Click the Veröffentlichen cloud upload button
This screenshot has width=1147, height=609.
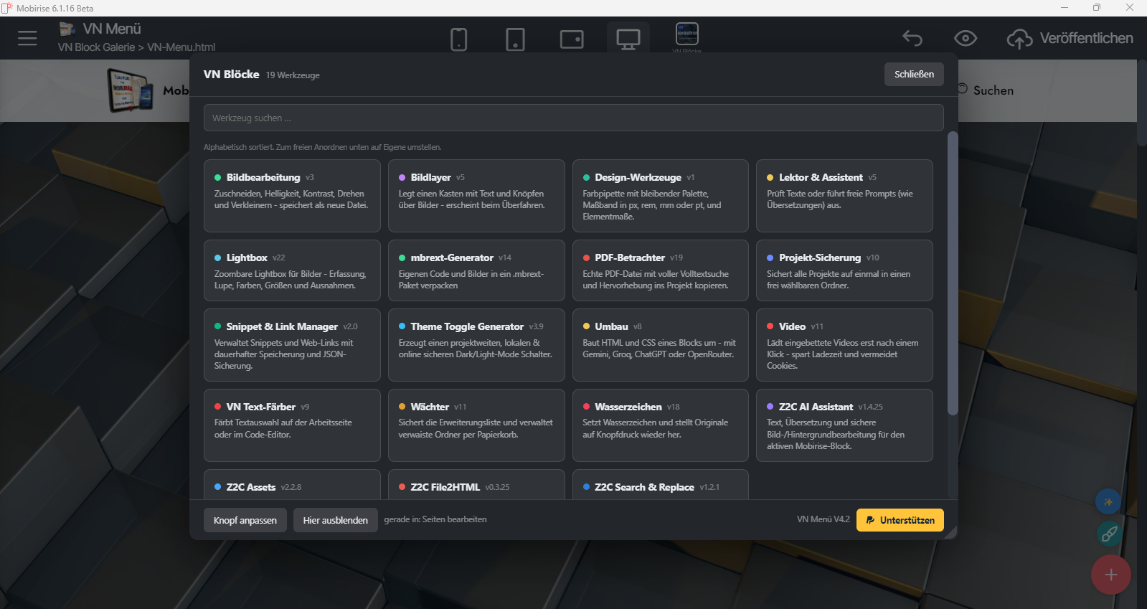pos(1070,38)
